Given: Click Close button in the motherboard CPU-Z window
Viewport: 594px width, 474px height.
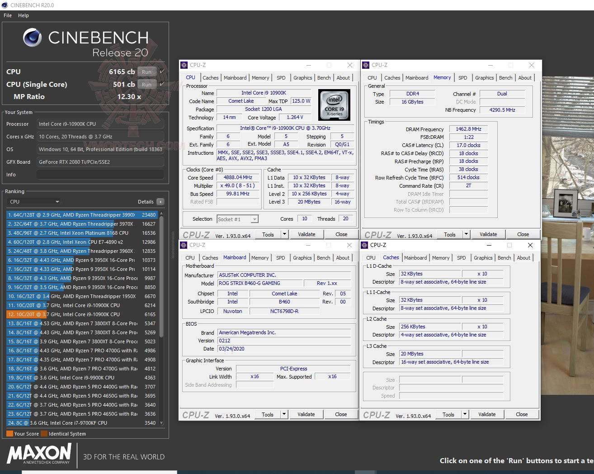Looking at the screenshot, I should 341,414.
